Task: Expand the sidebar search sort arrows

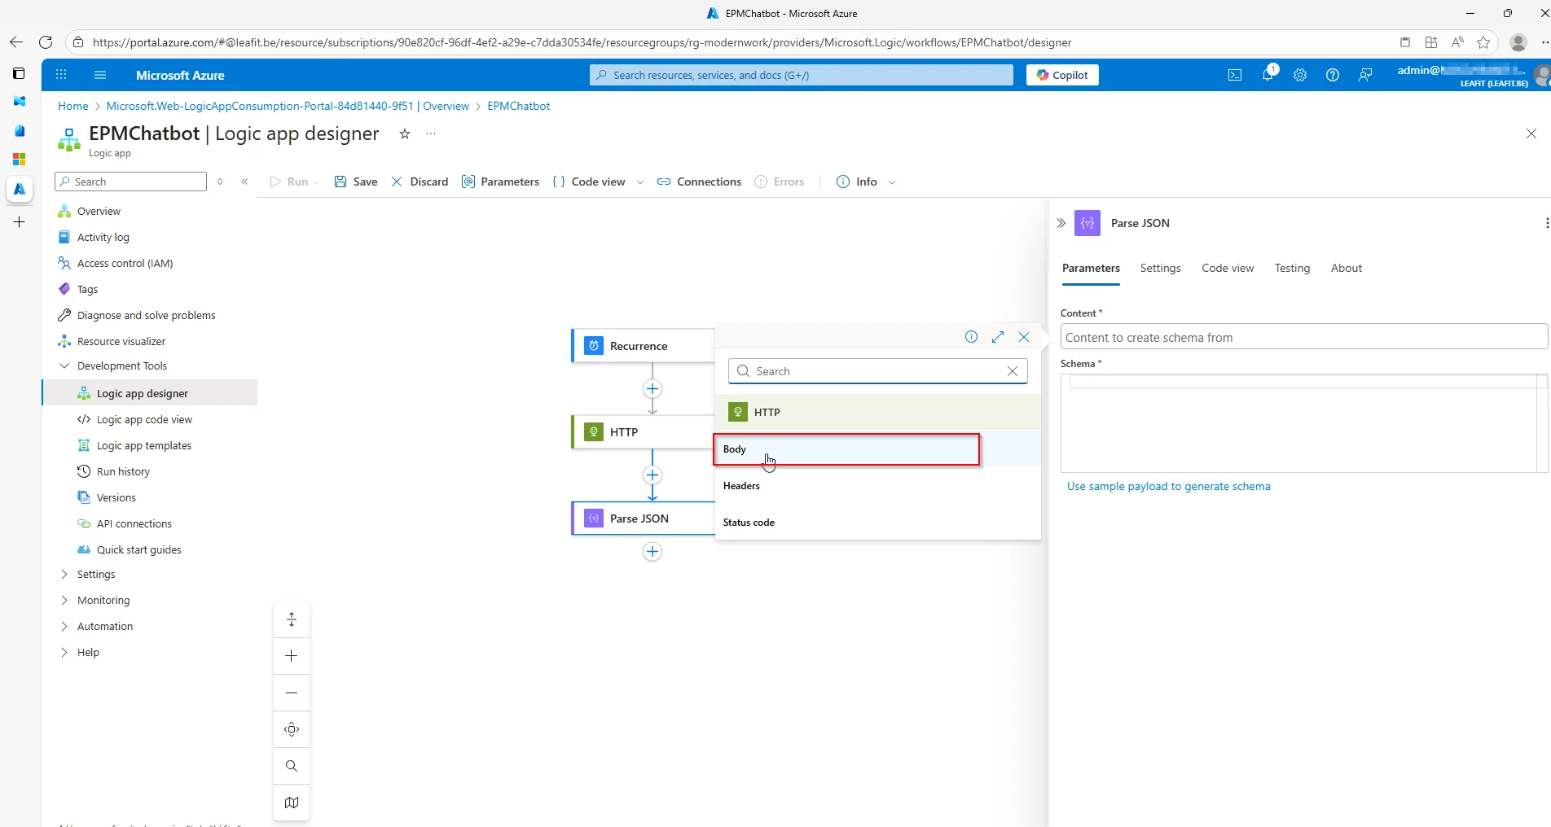Action: pyautogui.click(x=220, y=182)
